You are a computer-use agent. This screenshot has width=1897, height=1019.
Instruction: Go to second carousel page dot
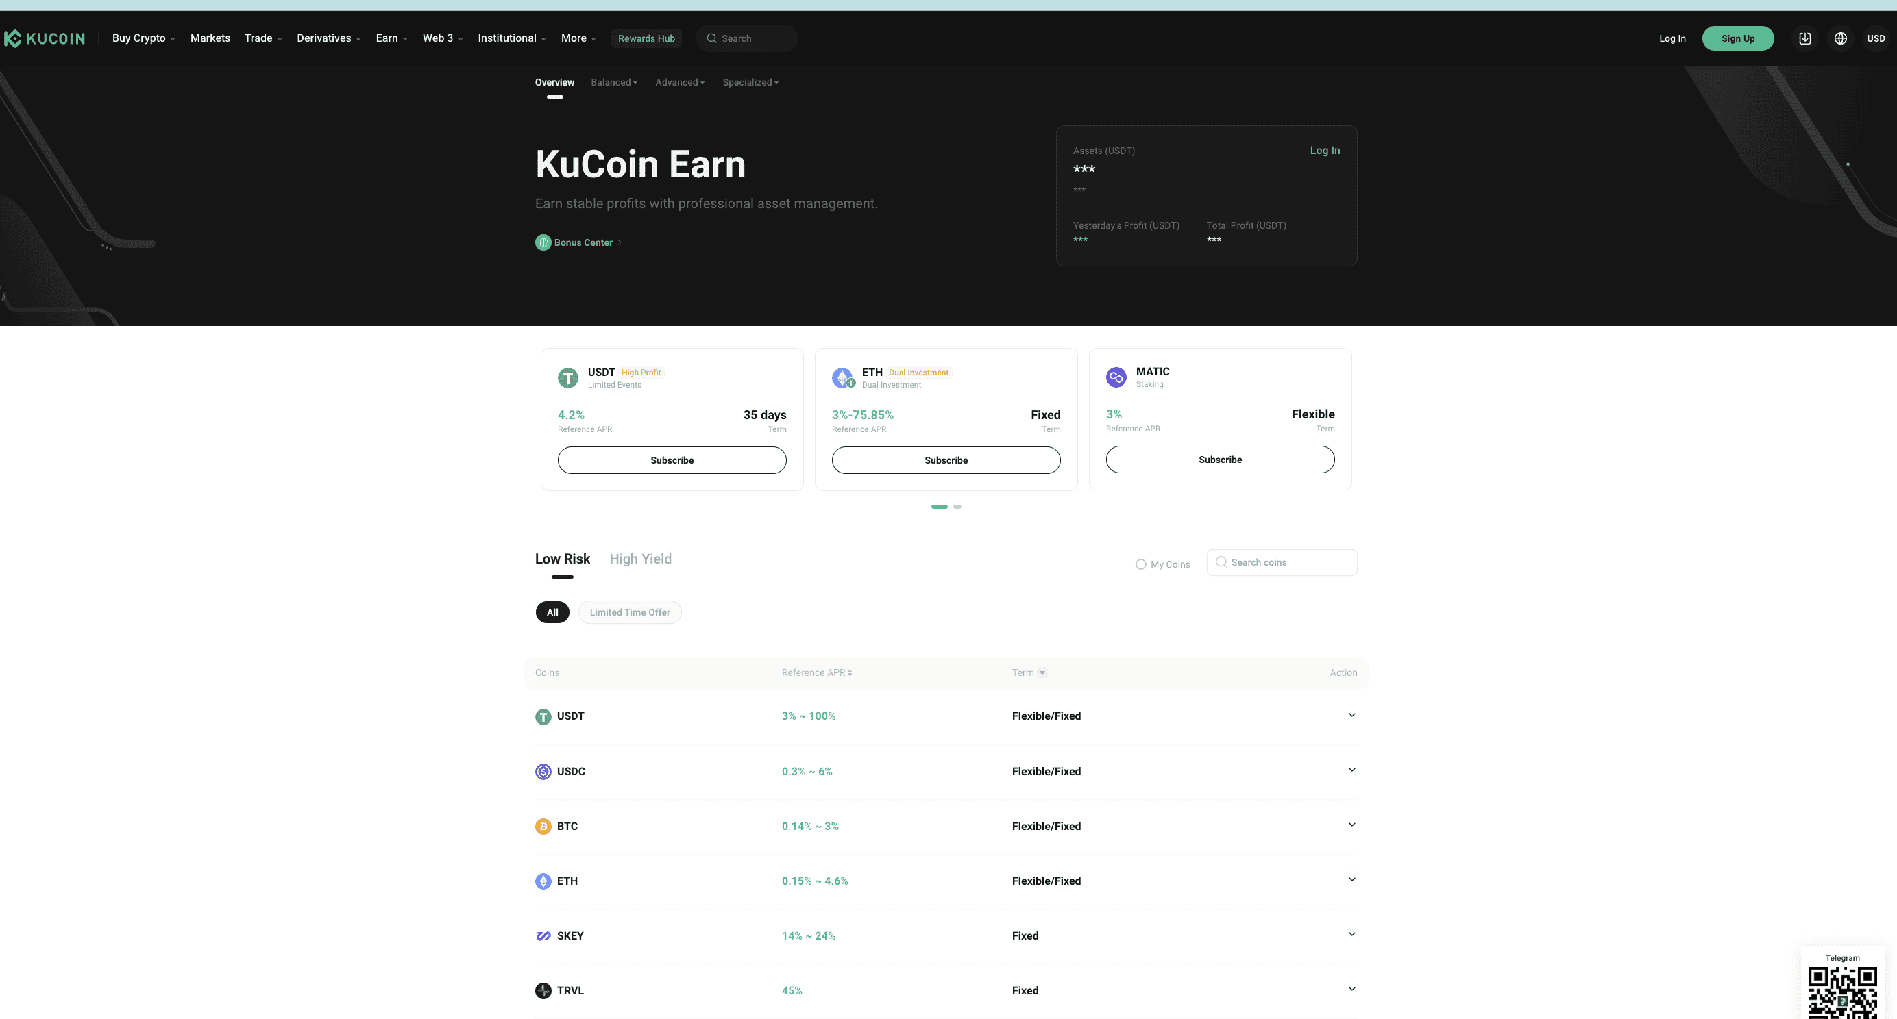point(957,507)
